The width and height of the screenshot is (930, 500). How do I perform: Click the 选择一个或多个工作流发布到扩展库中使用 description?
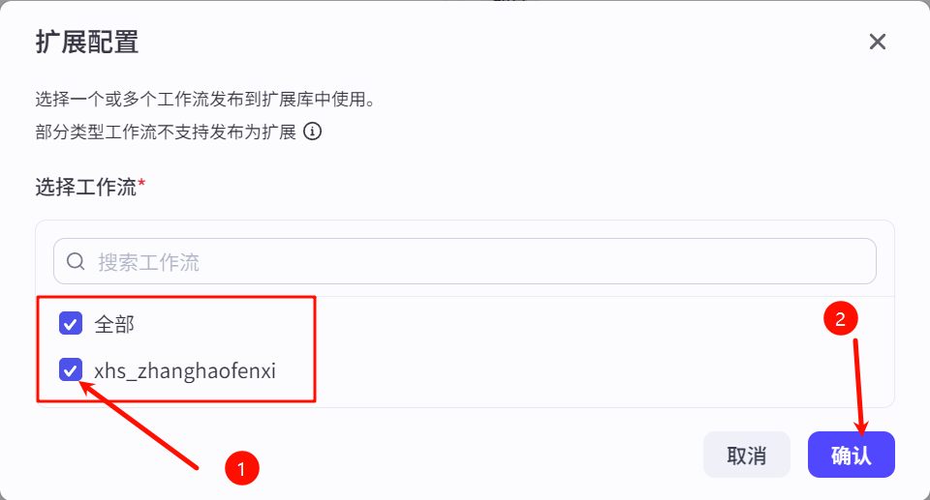point(204,100)
